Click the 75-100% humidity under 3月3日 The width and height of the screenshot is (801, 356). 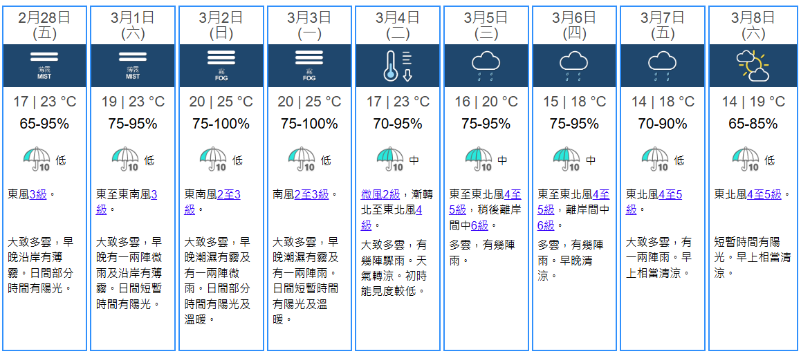tap(309, 124)
